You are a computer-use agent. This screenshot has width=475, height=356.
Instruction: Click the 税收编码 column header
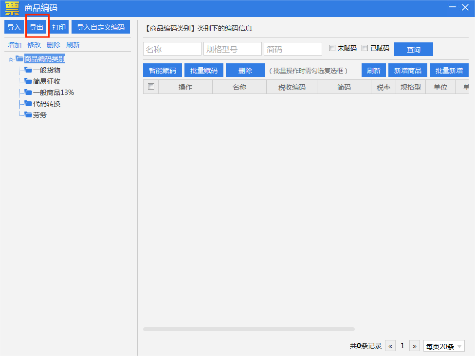292,87
